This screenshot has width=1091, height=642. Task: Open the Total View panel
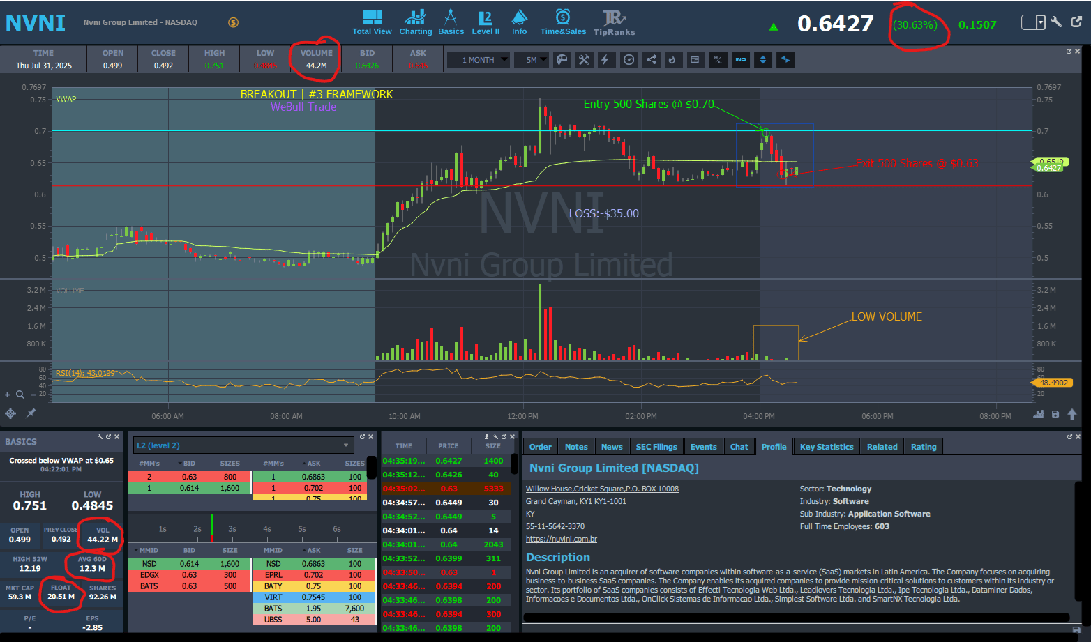coord(372,22)
